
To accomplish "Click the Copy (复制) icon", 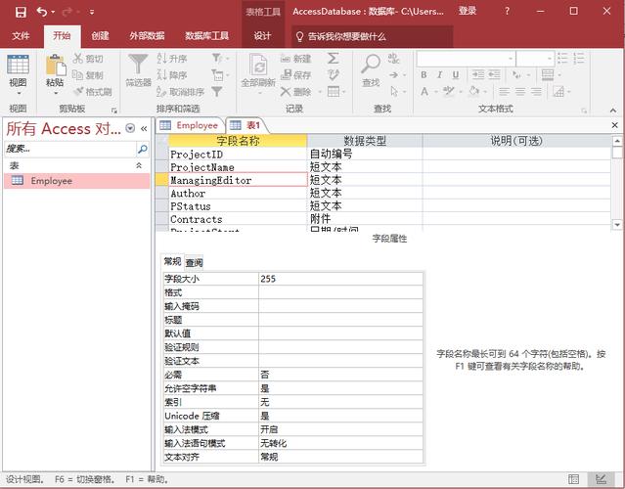I will [77, 74].
